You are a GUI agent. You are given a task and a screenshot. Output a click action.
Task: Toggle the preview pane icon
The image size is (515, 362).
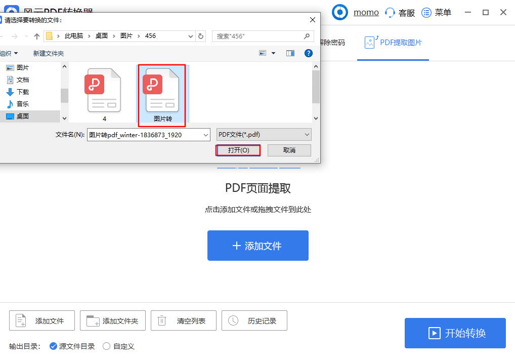290,53
